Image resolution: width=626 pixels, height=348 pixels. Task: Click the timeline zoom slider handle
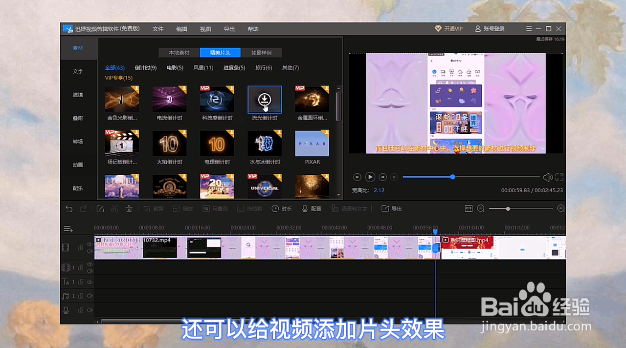pos(508,208)
